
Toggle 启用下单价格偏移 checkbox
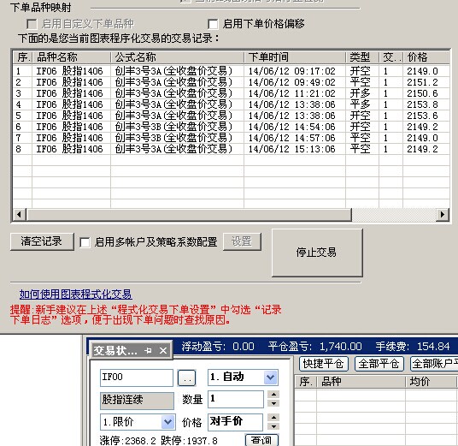213,24
